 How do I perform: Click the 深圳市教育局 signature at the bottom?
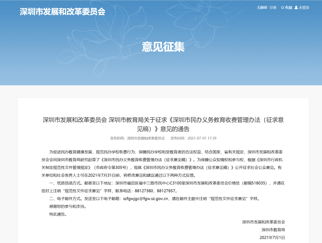point(273,230)
